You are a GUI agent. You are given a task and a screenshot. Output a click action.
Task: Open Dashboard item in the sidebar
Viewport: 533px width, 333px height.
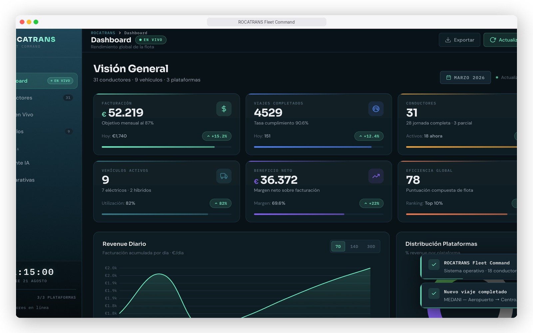point(47,81)
